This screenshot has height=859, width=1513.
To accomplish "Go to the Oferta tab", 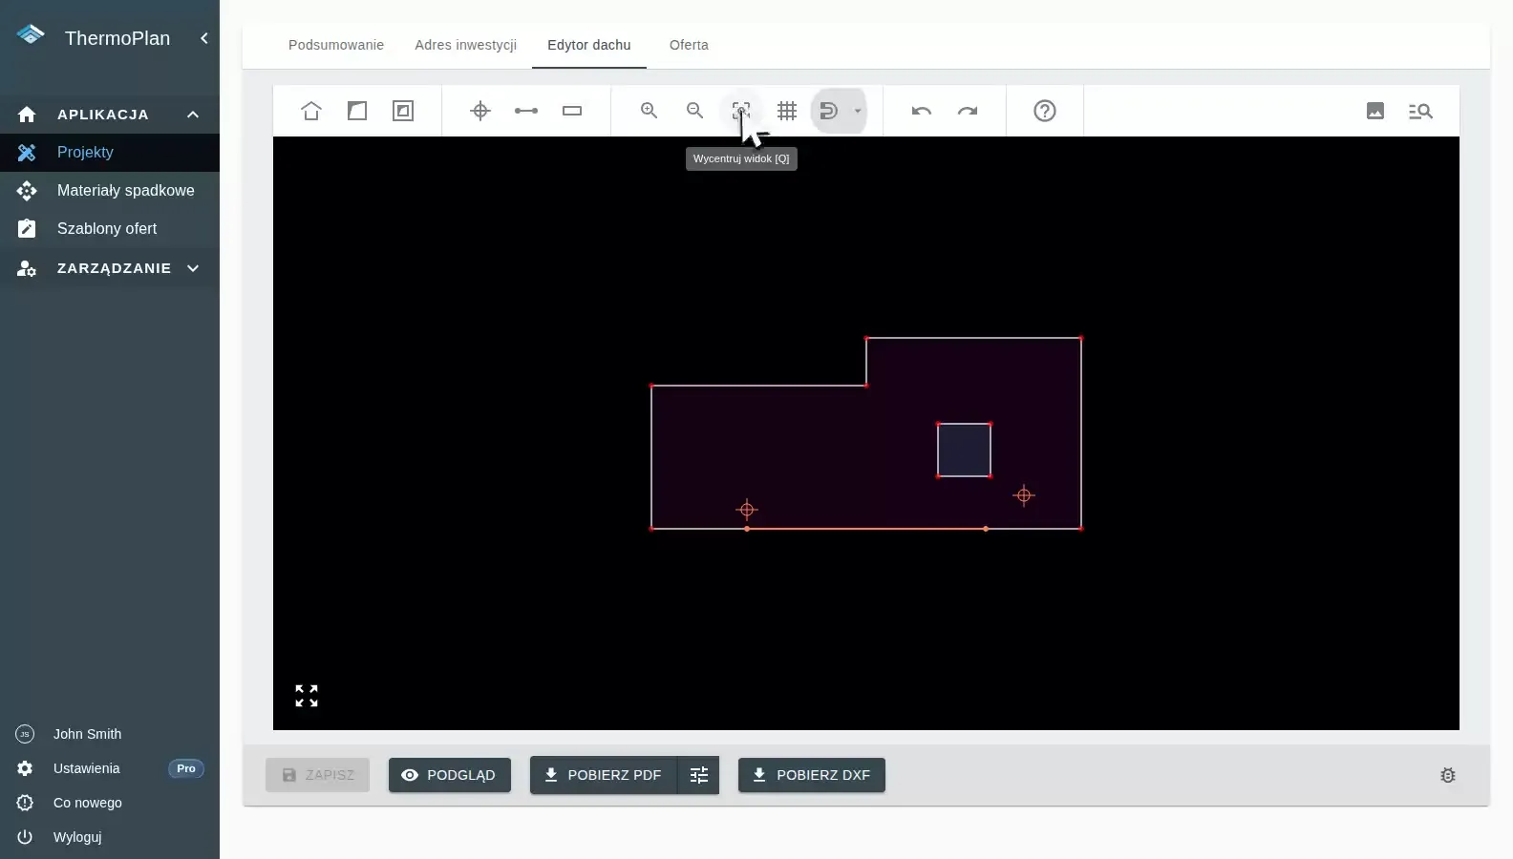I will (x=689, y=45).
